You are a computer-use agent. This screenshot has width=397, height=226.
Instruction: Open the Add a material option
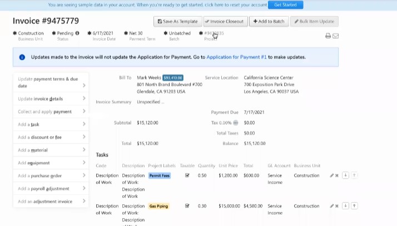pyautogui.click(x=51, y=150)
